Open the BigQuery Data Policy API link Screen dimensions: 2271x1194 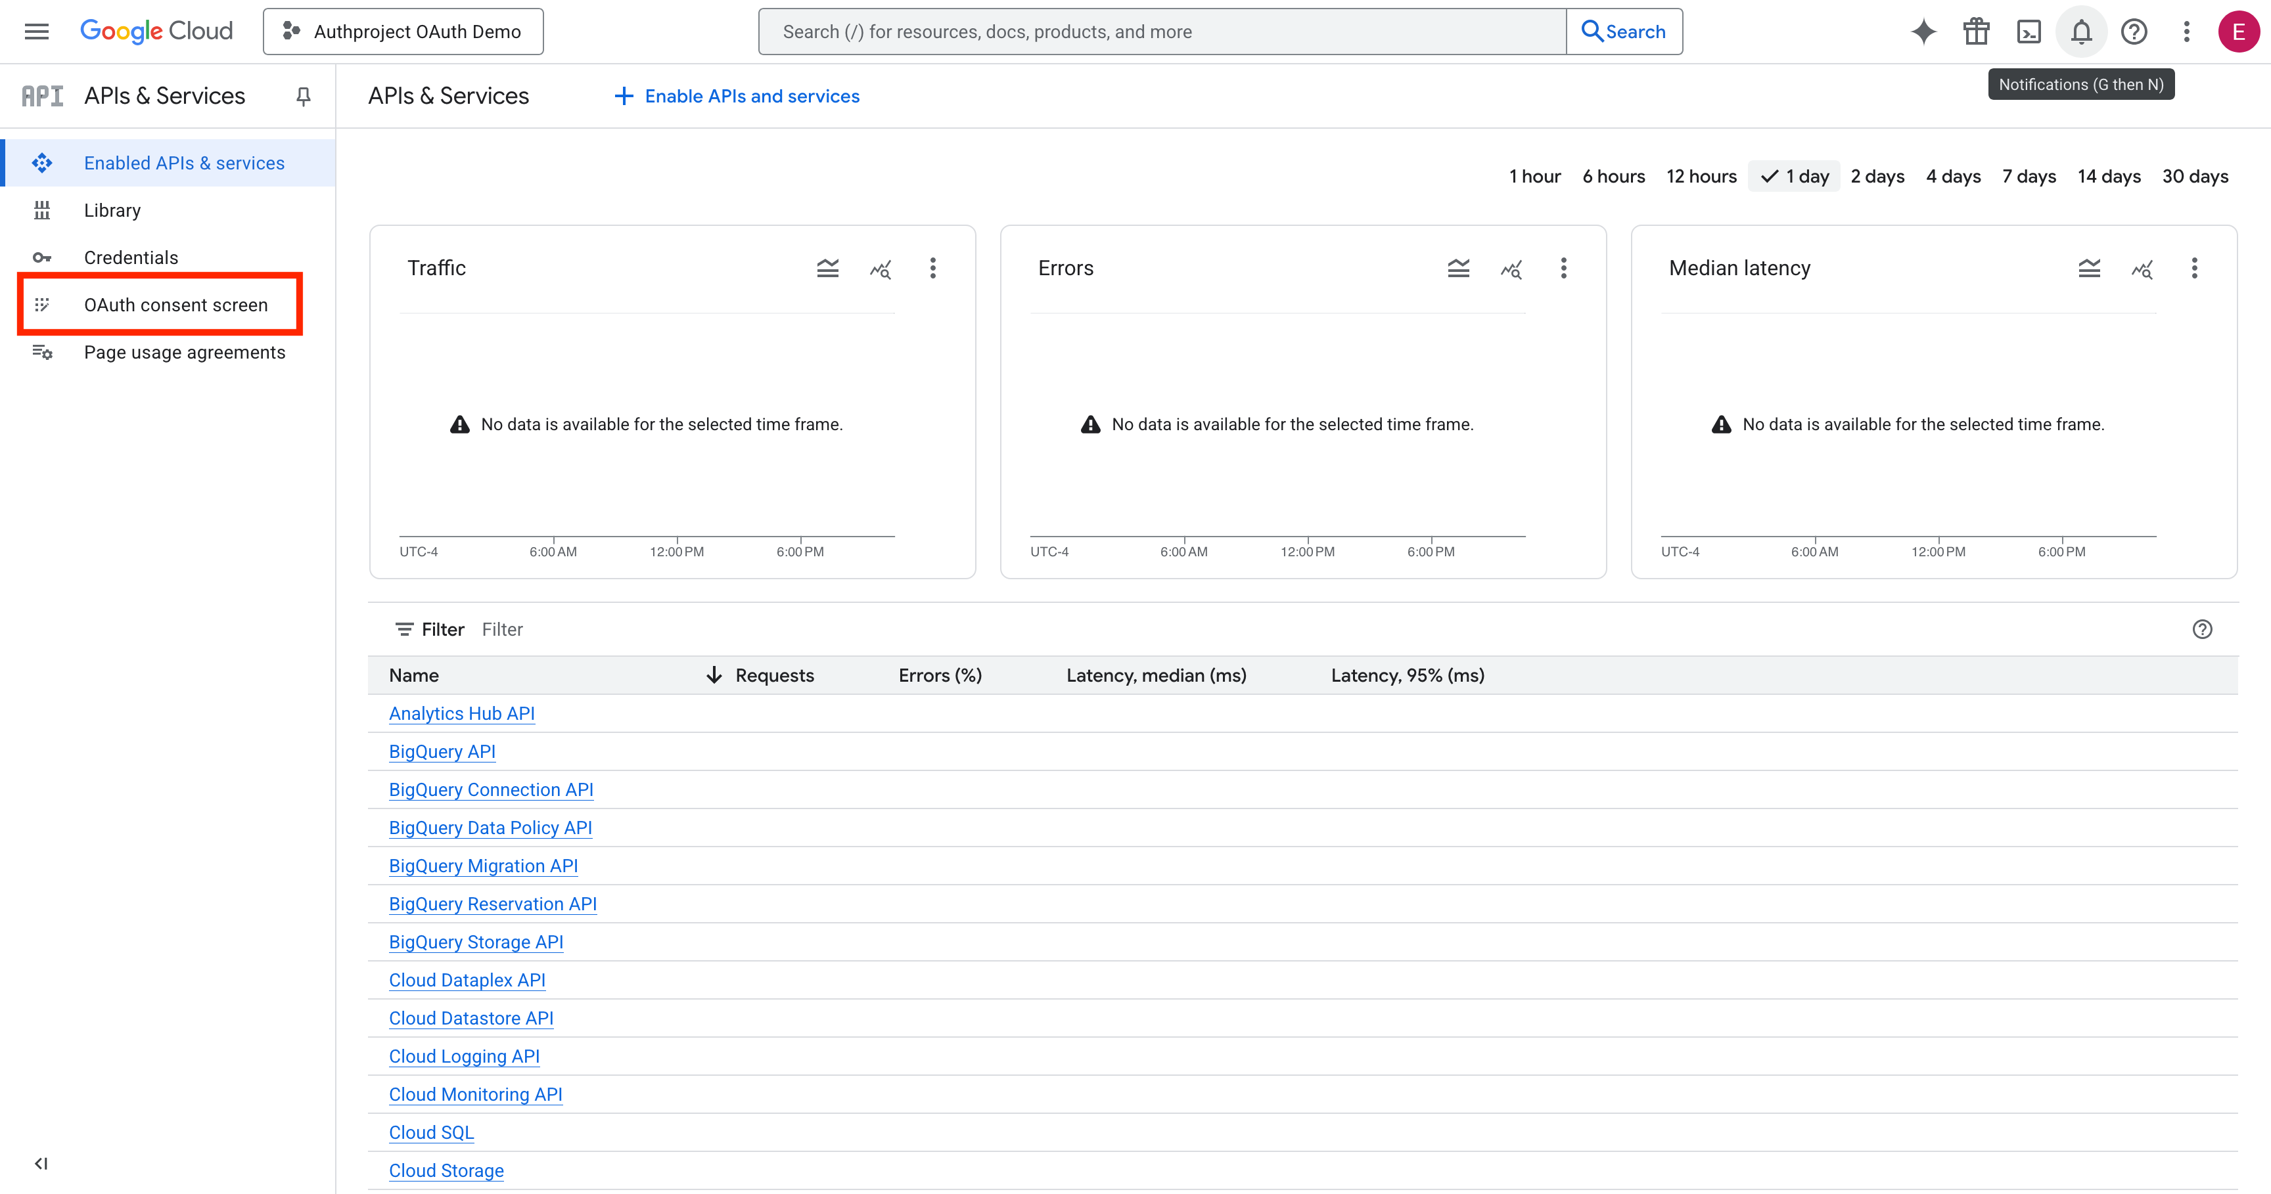tap(490, 828)
